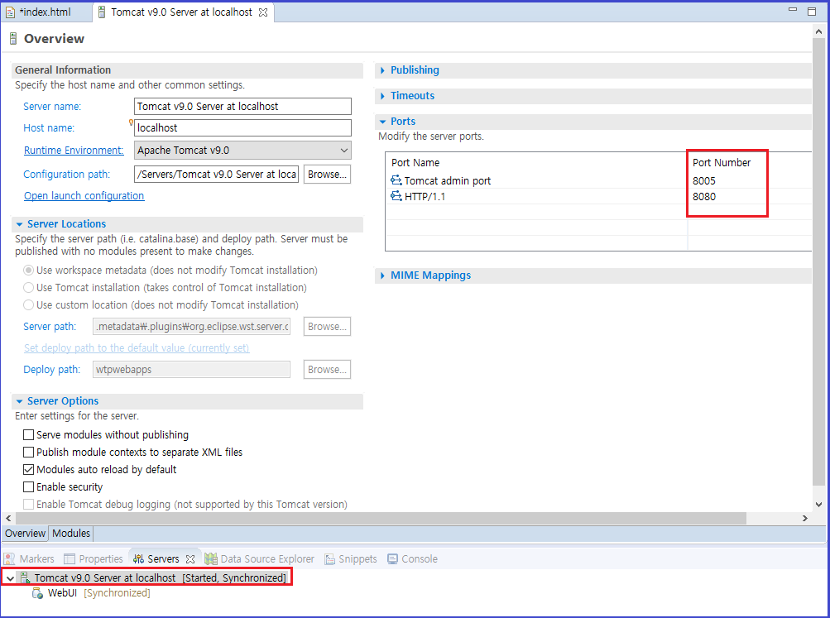
Task: Enable Serve modules without publishing
Action: point(29,435)
